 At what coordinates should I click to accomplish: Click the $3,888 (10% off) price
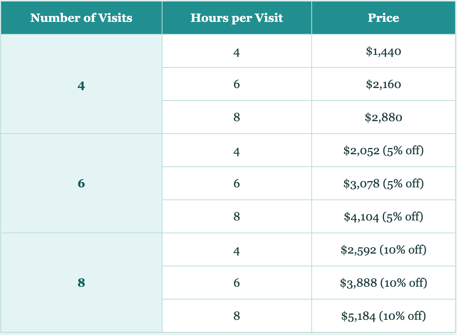[x=383, y=283]
